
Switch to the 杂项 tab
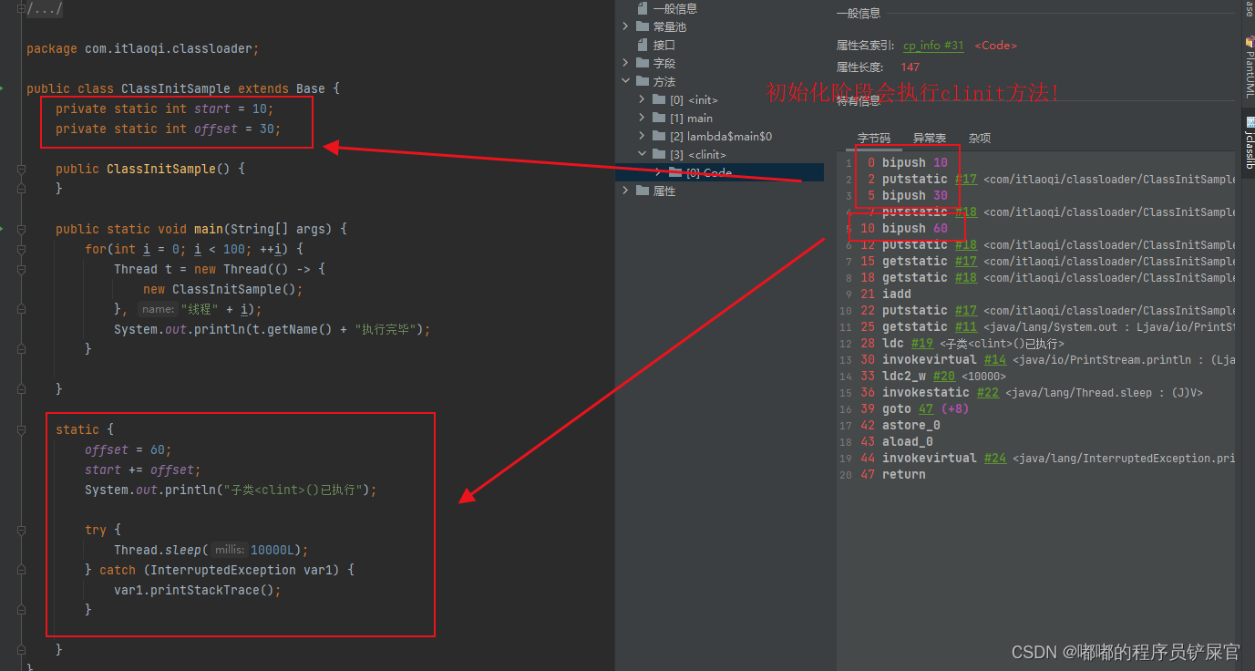(980, 138)
